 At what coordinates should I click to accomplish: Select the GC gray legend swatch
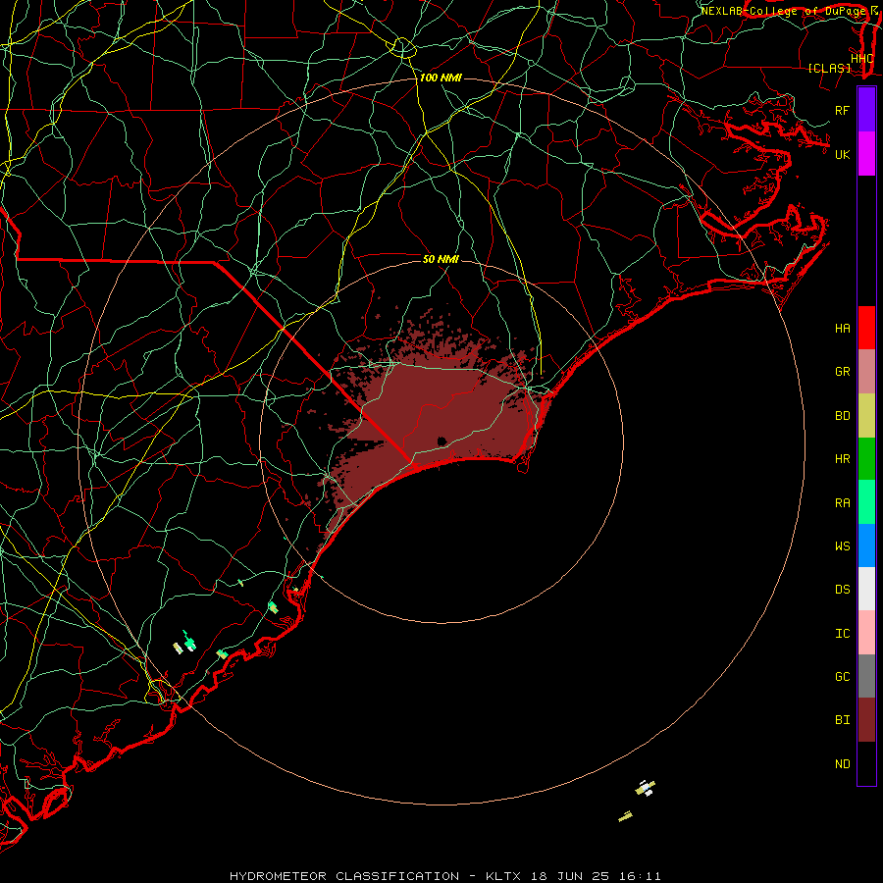tap(866, 676)
